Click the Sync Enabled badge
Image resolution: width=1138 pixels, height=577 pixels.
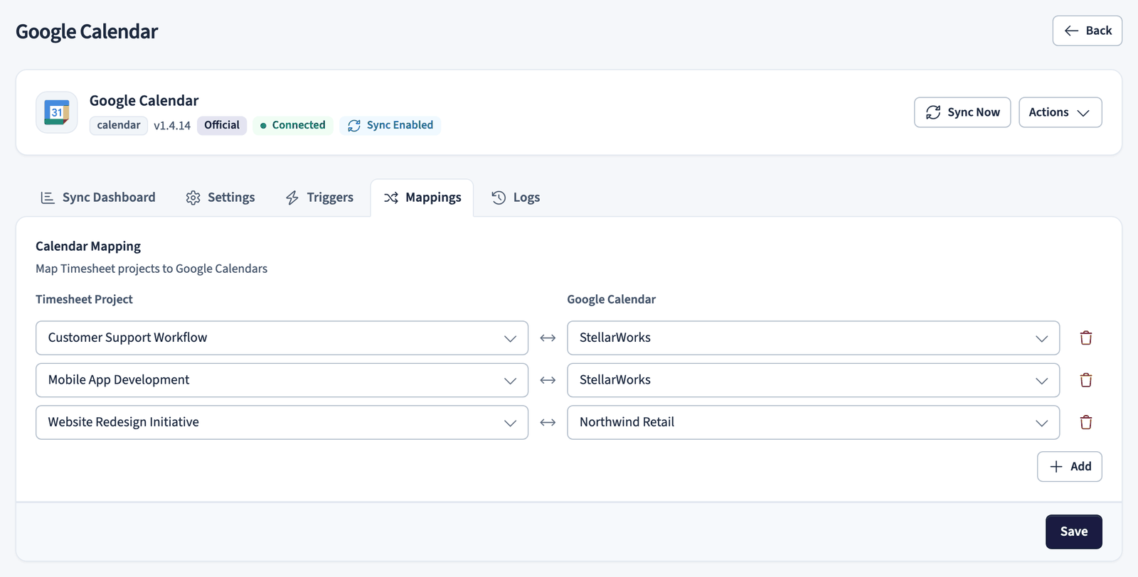390,125
